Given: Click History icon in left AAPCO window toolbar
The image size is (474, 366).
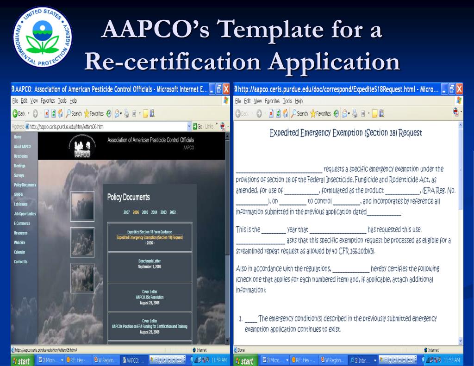Looking at the screenshot, I should point(109,114).
